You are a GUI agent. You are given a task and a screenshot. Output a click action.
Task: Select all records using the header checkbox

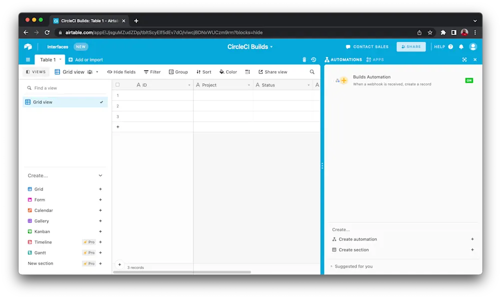click(x=117, y=84)
